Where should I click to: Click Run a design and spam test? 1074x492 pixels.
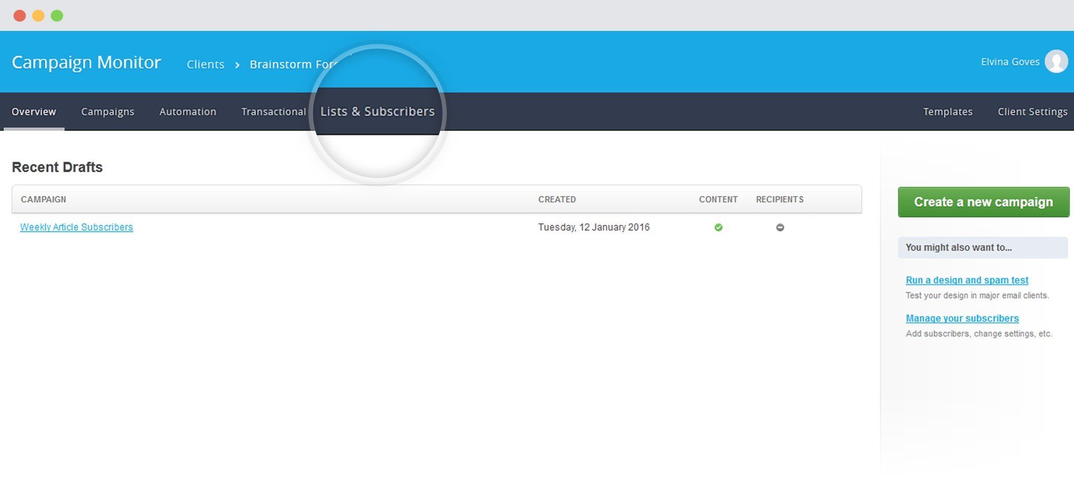coord(967,280)
